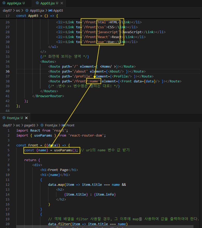The image size is (202, 228).
Task: Close the App03.jsx tab
Action: pos(62,3)
